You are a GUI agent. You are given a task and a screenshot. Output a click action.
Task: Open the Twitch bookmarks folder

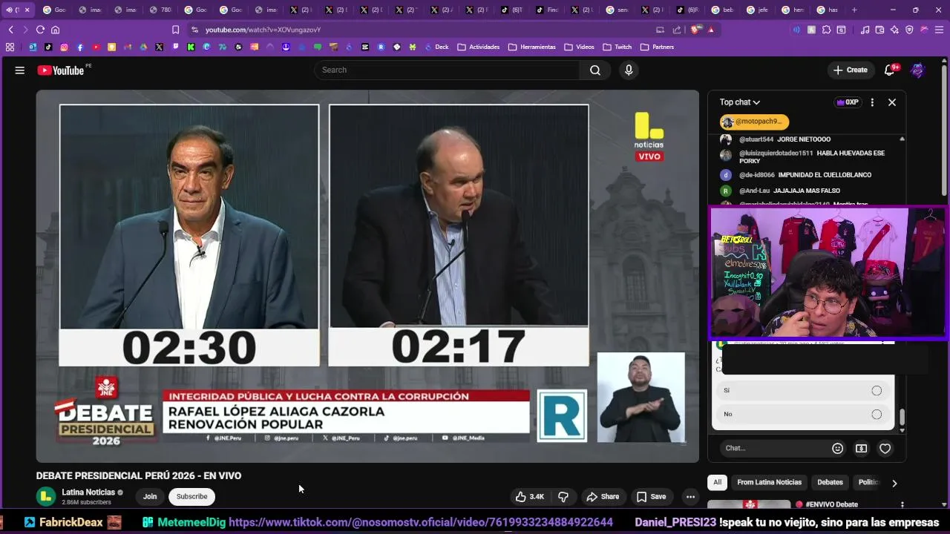[x=617, y=47]
